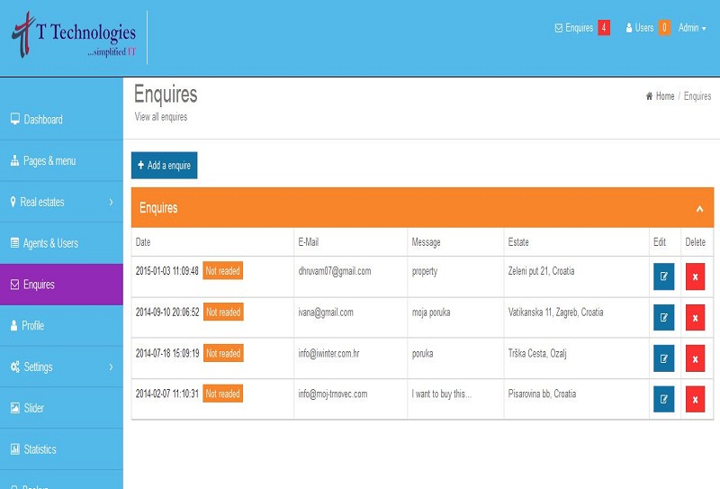This screenshot has width=720, height=489.
Task: Go to Dashboard in sidebar
Action: (x=61, y=120)
